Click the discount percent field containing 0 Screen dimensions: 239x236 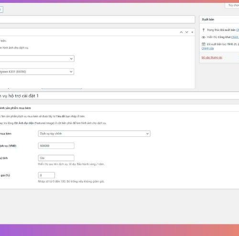(x=46, y=175)
